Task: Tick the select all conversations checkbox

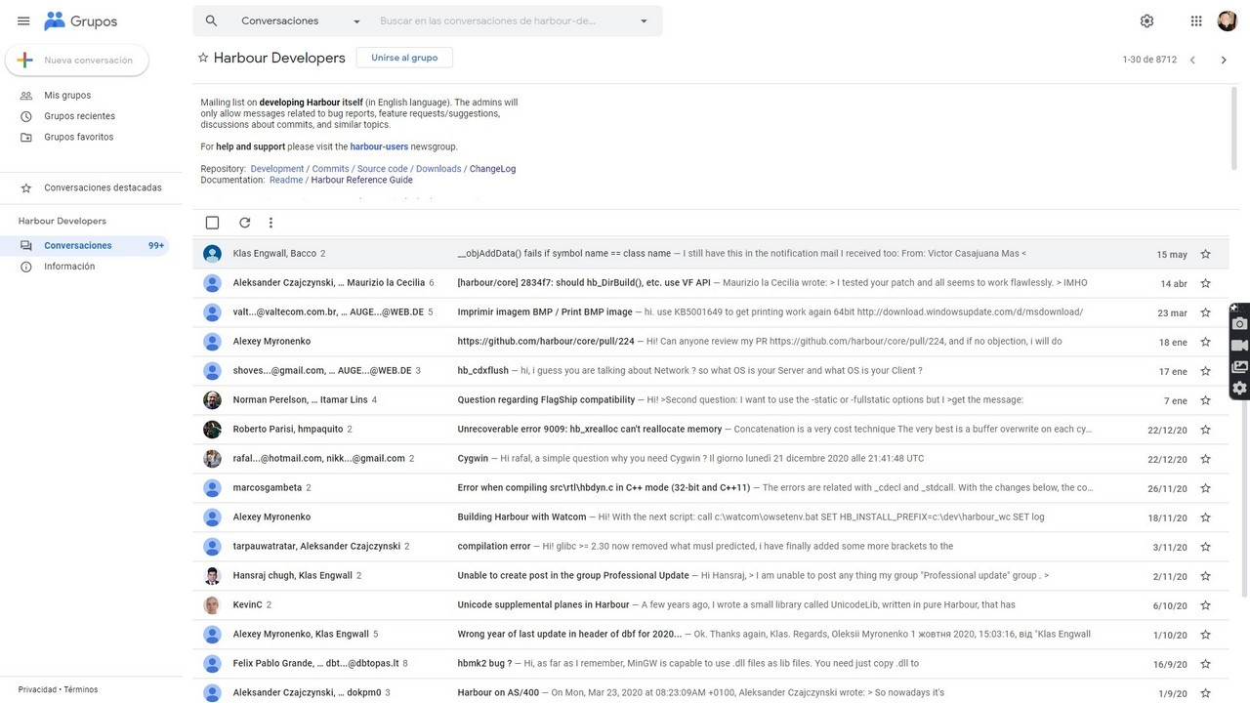Action: [x=212, y=223]
